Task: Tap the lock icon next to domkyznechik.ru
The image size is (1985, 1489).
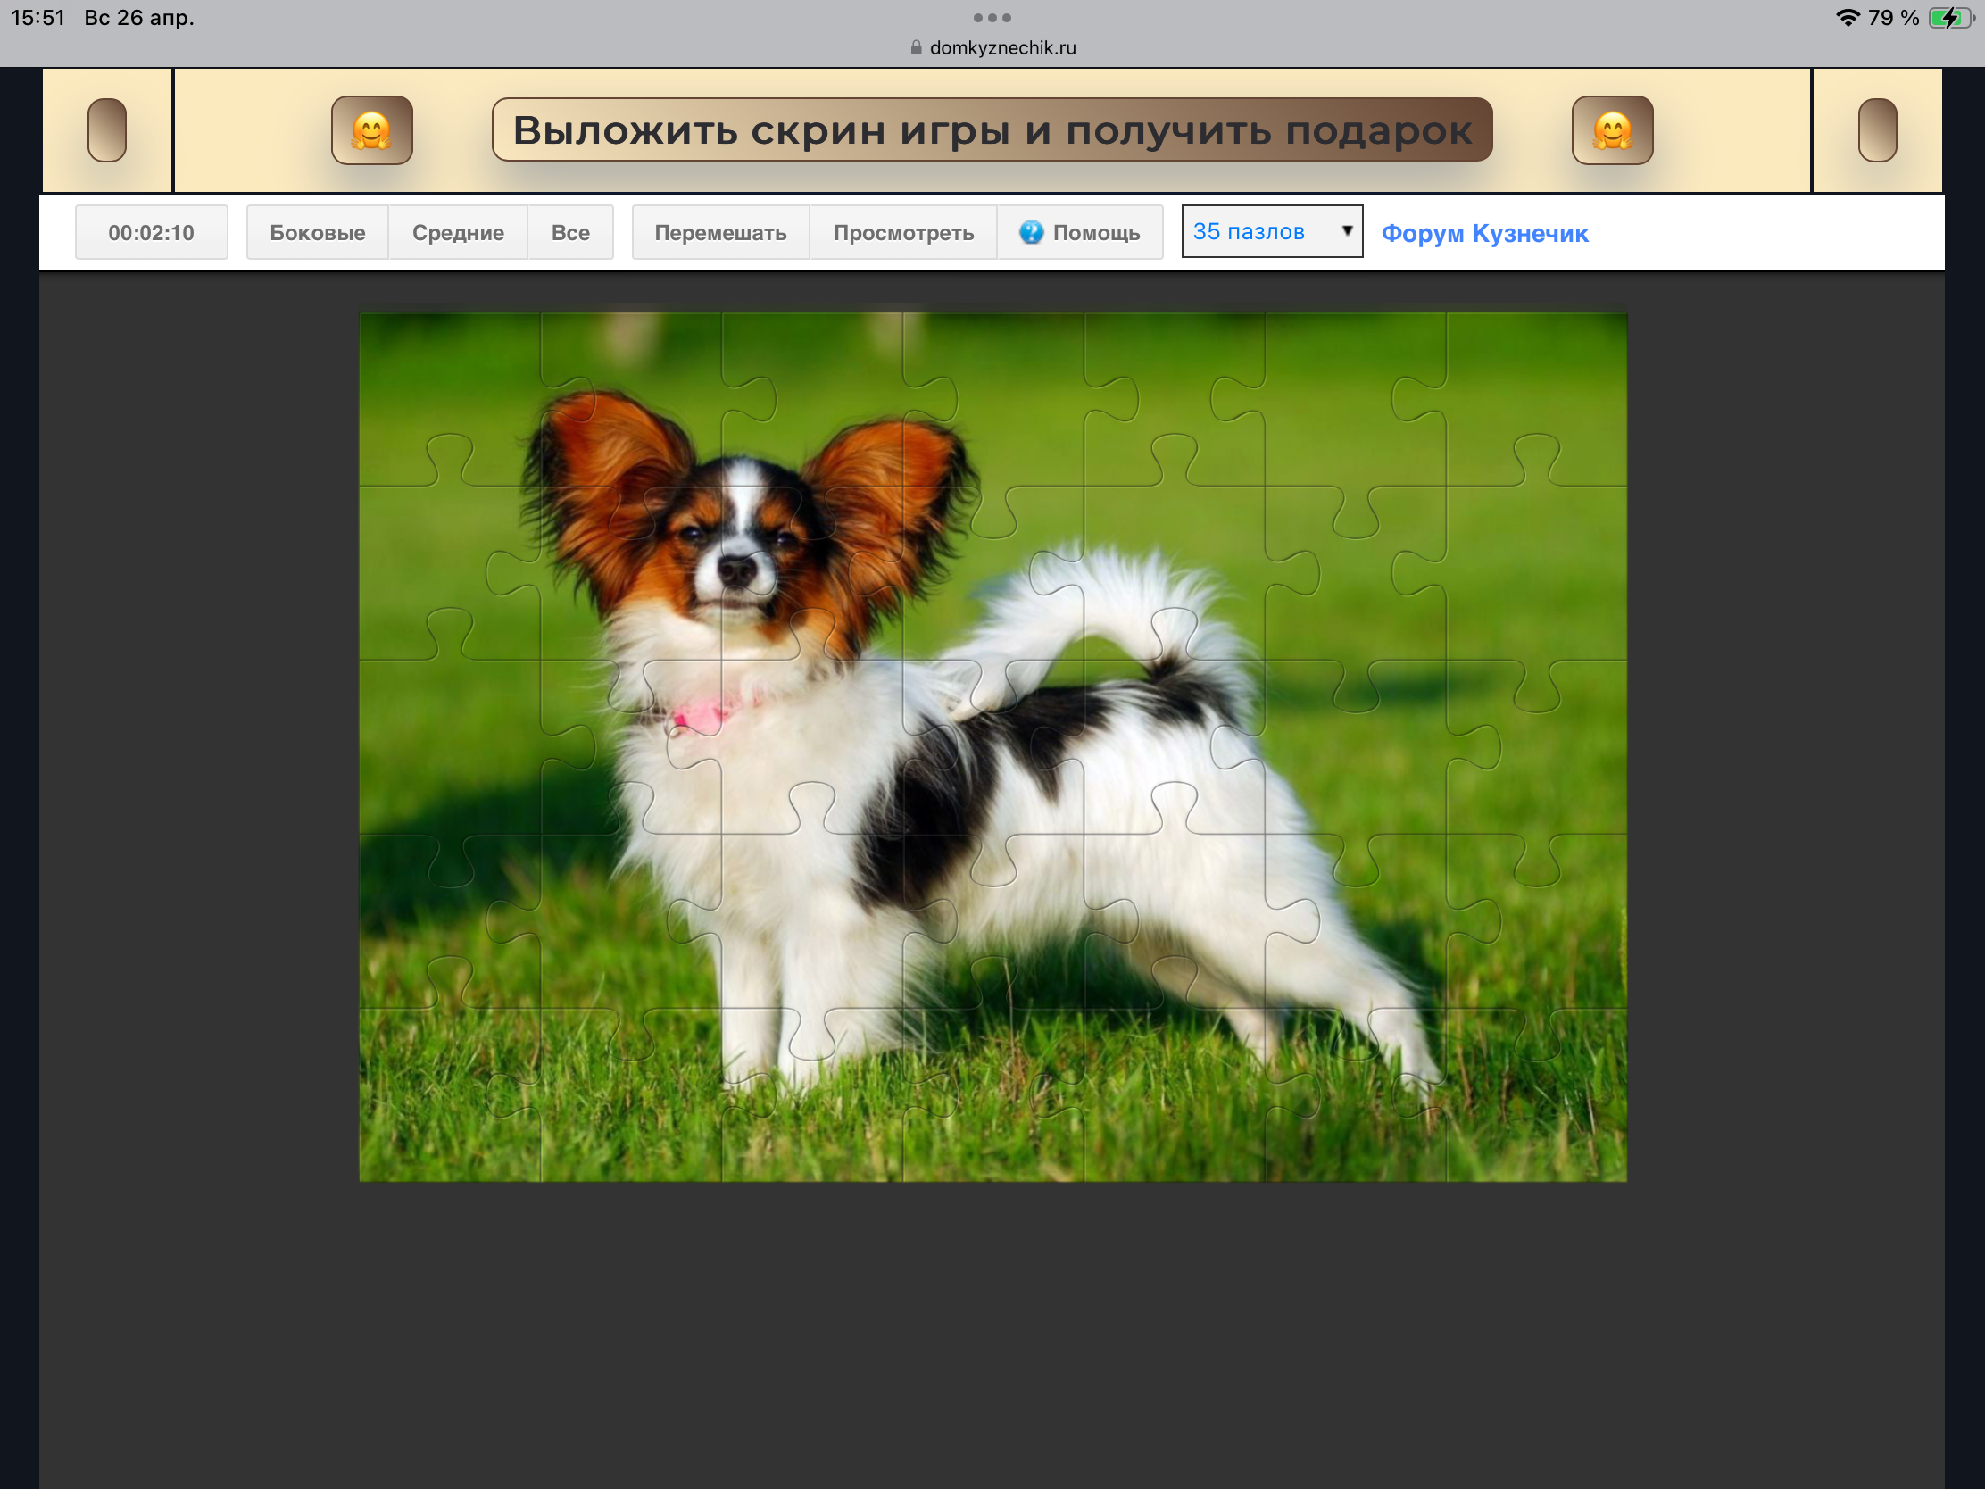Action: 916,47
